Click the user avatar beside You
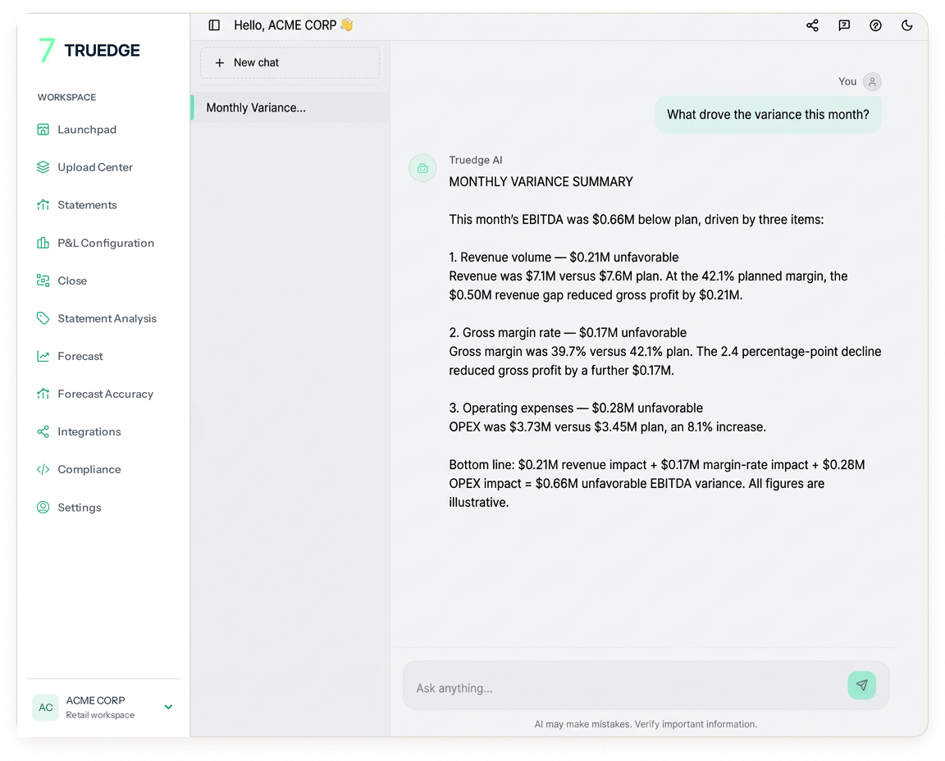 [x=872, y=82]
